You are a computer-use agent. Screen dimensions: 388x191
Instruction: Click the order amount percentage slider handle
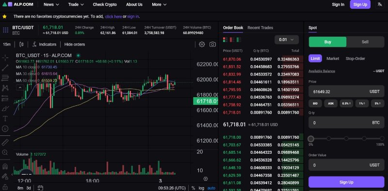tap(311, 139)
